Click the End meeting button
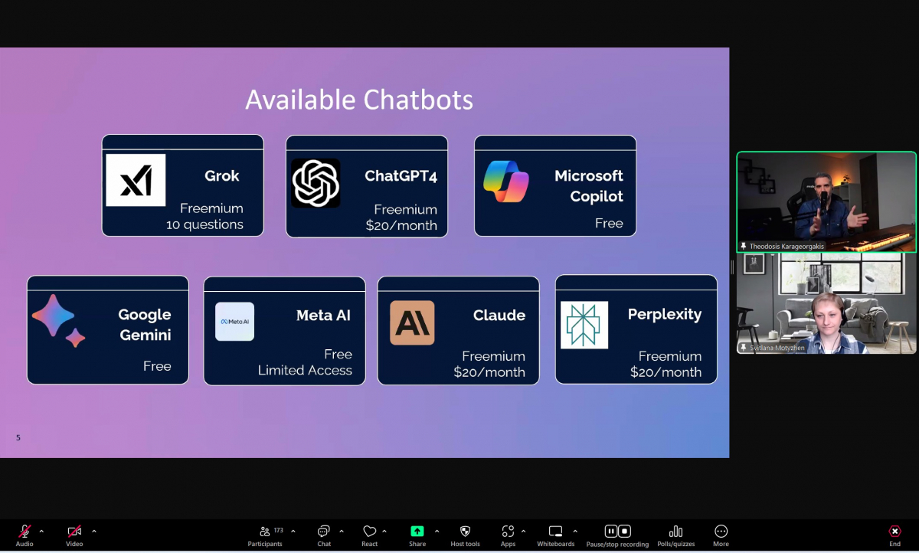Screen dimensions: 919x553 [894, 532]
